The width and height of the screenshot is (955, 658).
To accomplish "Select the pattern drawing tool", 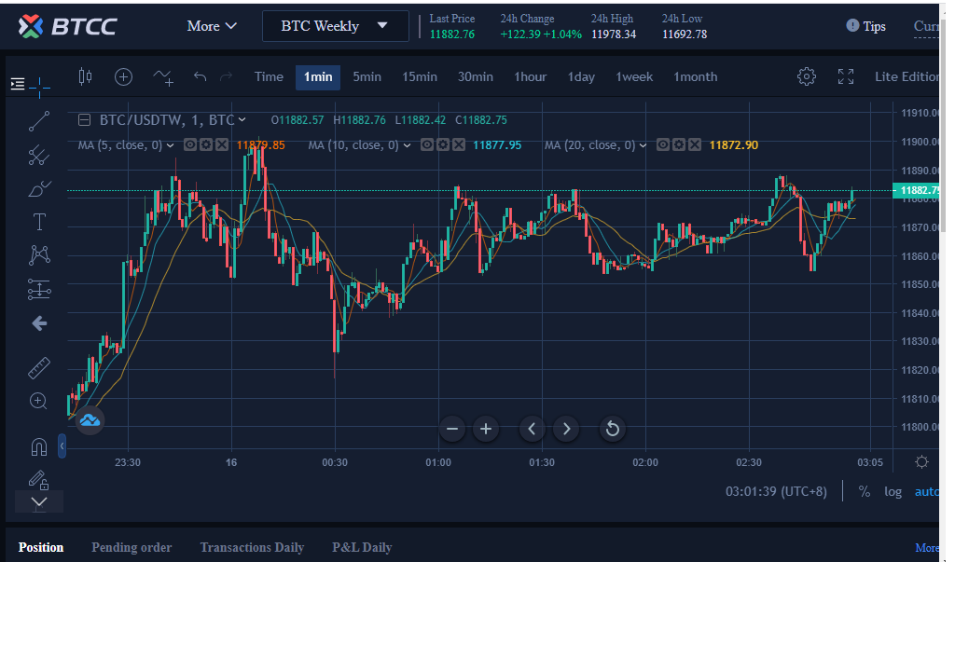I will point(39,254).
